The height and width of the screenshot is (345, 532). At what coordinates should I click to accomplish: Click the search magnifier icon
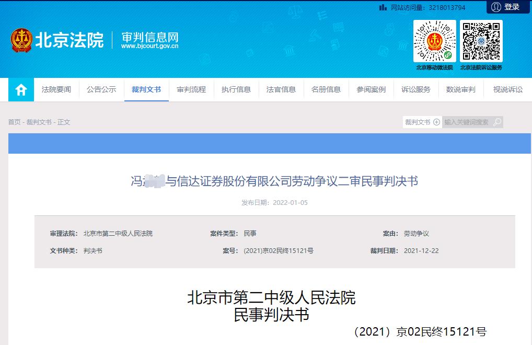click(x=497, y=122)
